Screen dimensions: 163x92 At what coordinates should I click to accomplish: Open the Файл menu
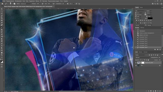pos(4,1)
